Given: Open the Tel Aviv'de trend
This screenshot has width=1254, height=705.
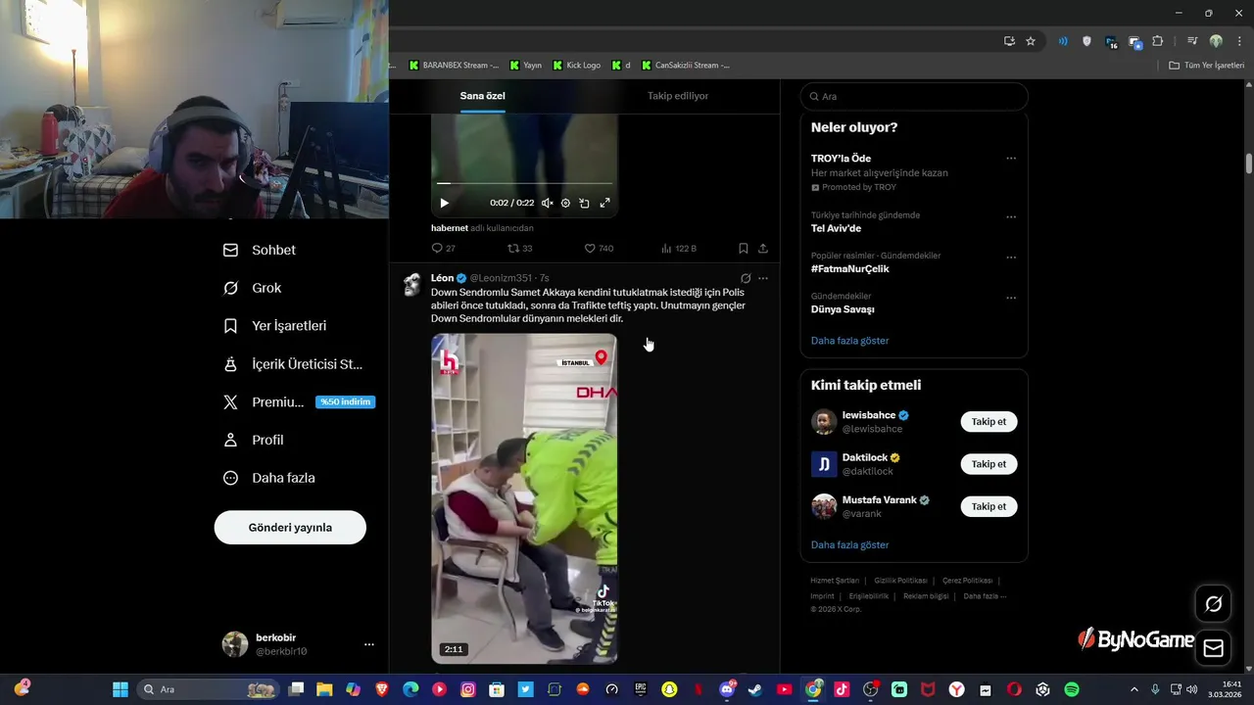Looking at the screenshot, I should (x=836, y=228).
